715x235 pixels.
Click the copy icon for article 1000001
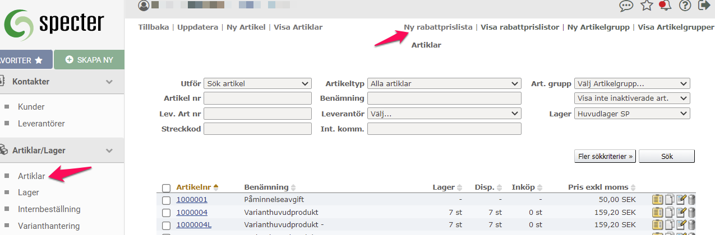pyautogui.click(x=670, y=199)
